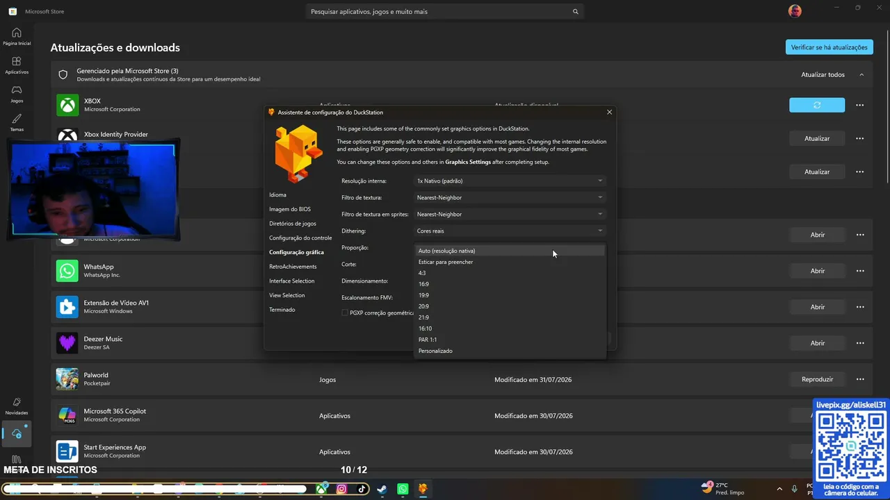Open the Filtro de textura dropdown

pyautogui.click(x=510, y=197)
